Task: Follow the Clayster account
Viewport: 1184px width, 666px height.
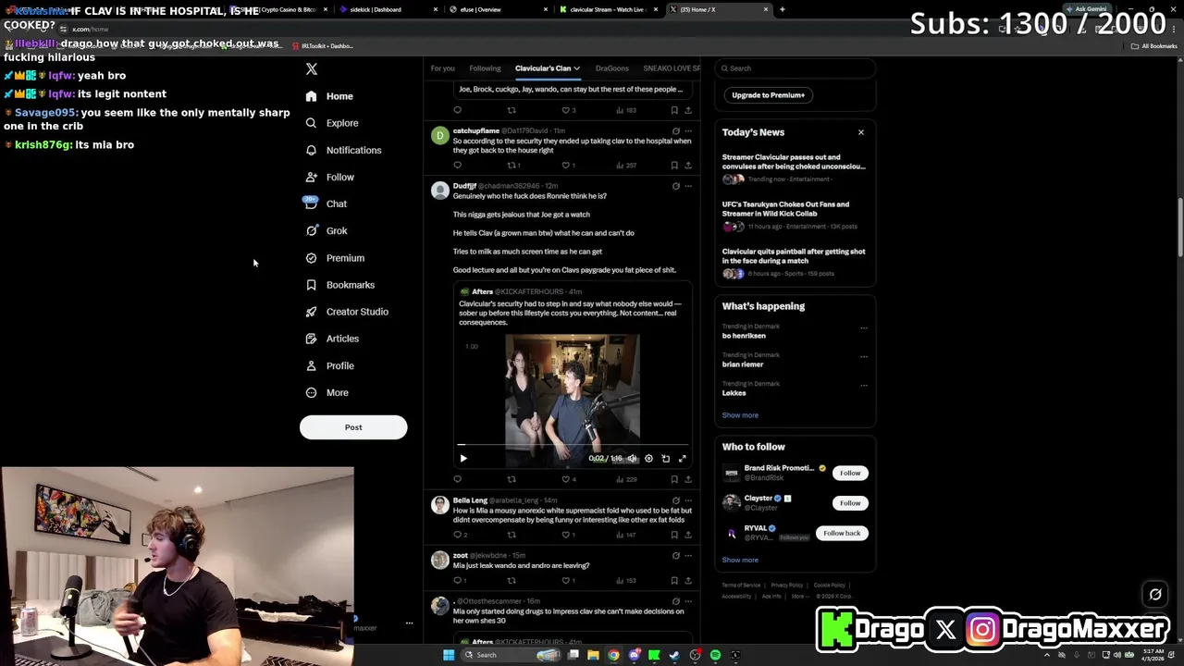Action: pos(850,503)
